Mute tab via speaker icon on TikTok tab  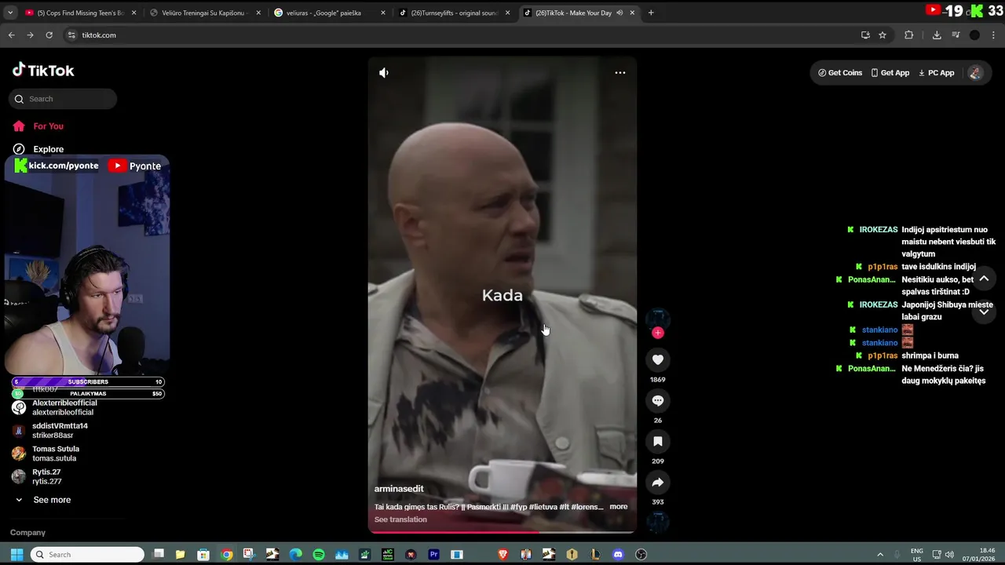point(620,13)
